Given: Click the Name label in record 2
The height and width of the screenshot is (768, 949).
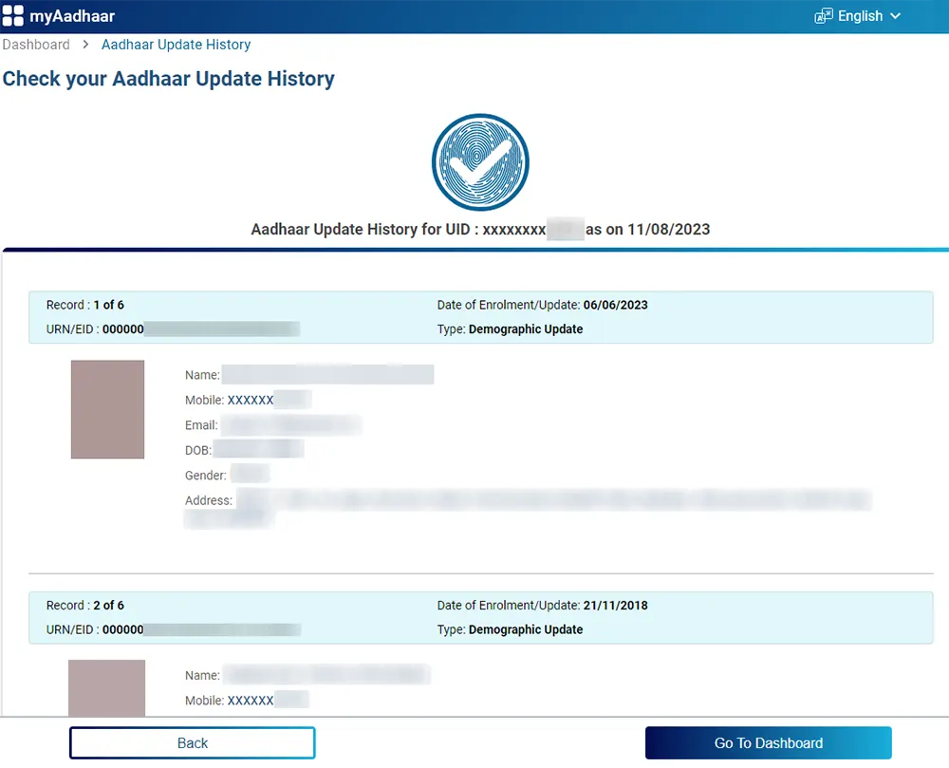Looking at the screenshot, I should (x=202, y=675).
